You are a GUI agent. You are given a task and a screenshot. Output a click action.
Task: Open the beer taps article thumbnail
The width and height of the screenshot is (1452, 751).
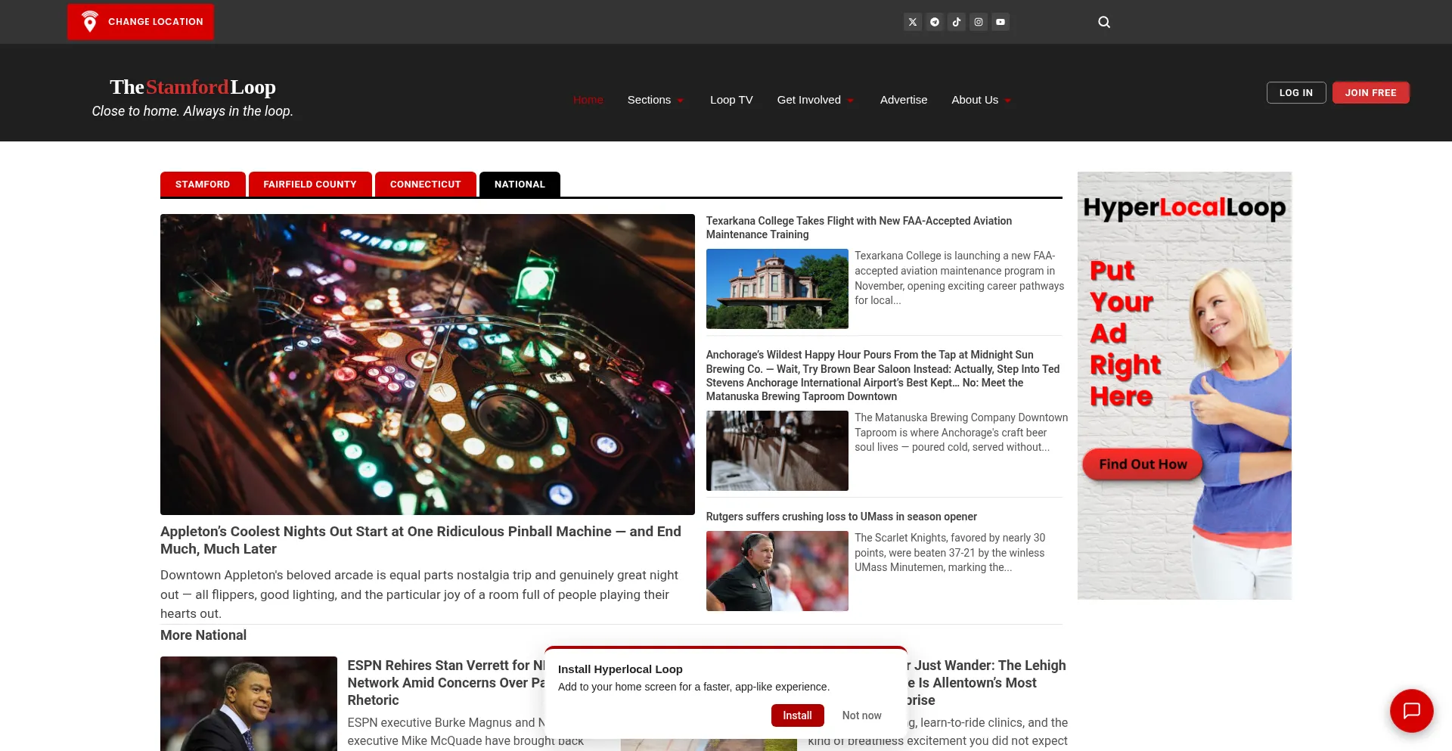click(777, 451)
